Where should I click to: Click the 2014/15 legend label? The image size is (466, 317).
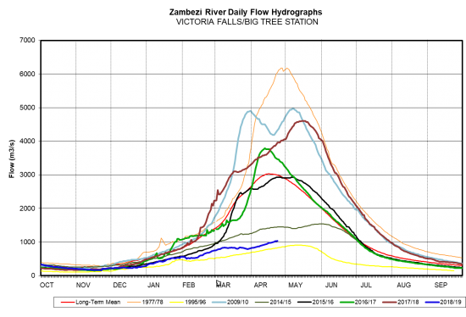(280, 302)
